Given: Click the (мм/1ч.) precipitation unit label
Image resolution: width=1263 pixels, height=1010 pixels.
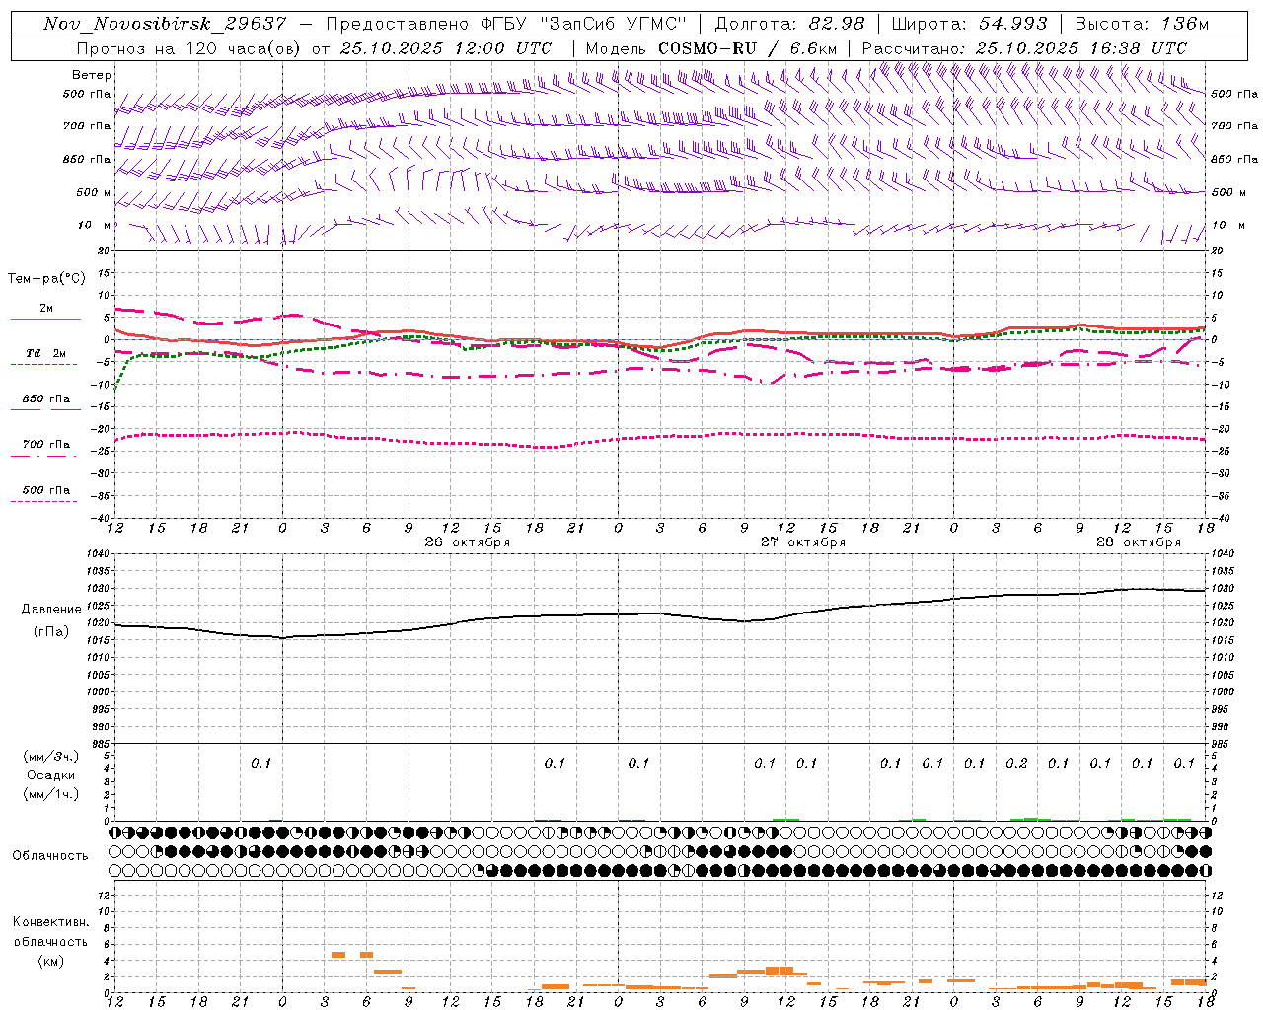Looking at the screenshot, I should 51,794.
